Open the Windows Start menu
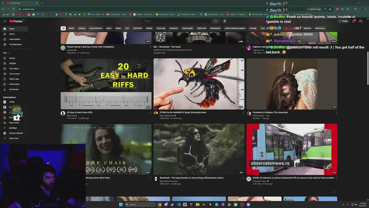 click(121, 205)
